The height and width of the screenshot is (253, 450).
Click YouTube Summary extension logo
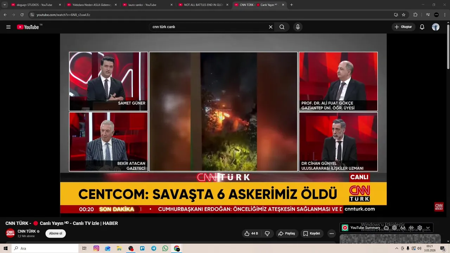[345, 228]
